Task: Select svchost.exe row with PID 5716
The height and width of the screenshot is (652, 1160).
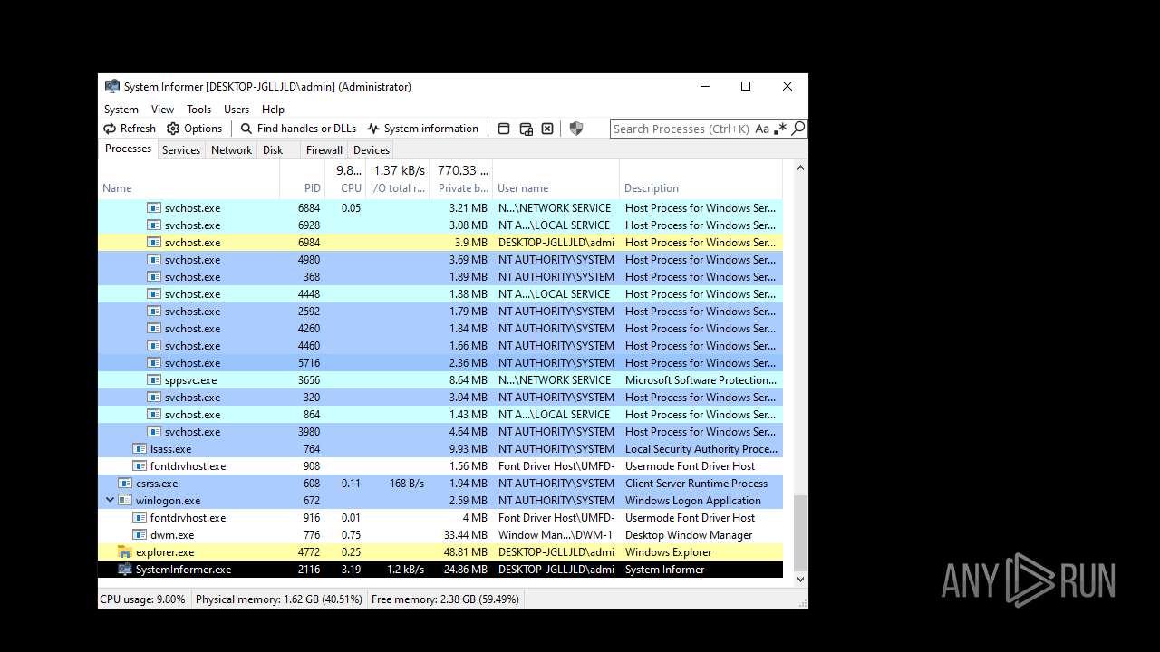Action: point(440,363)
